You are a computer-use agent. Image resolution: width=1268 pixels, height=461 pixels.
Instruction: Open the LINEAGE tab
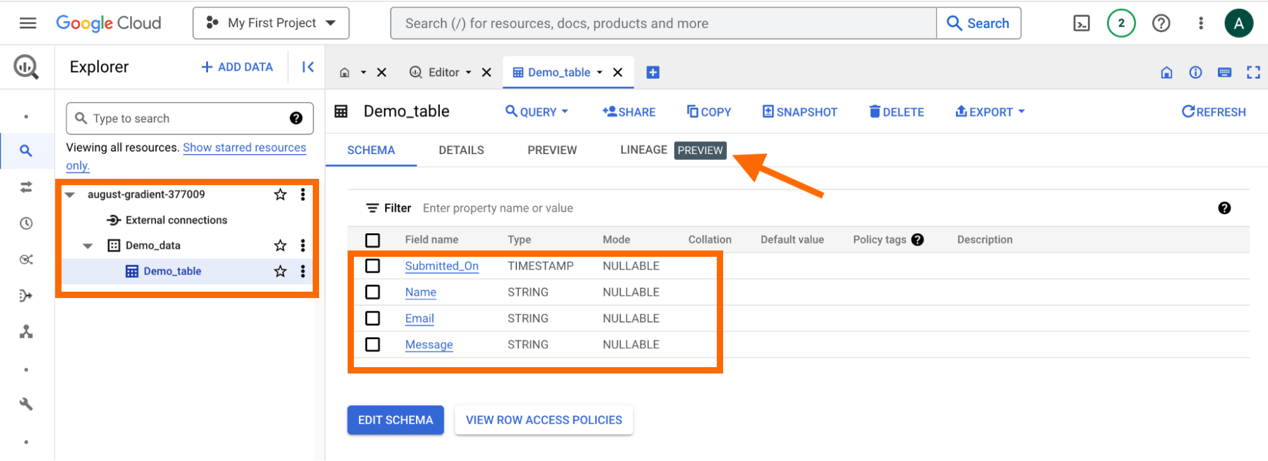[643, 150]
